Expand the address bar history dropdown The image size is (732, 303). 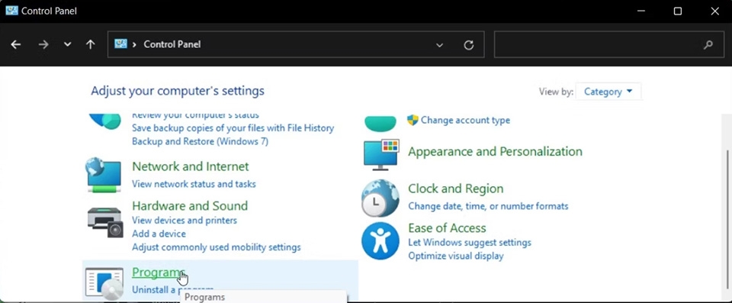[x=439, y=45]
